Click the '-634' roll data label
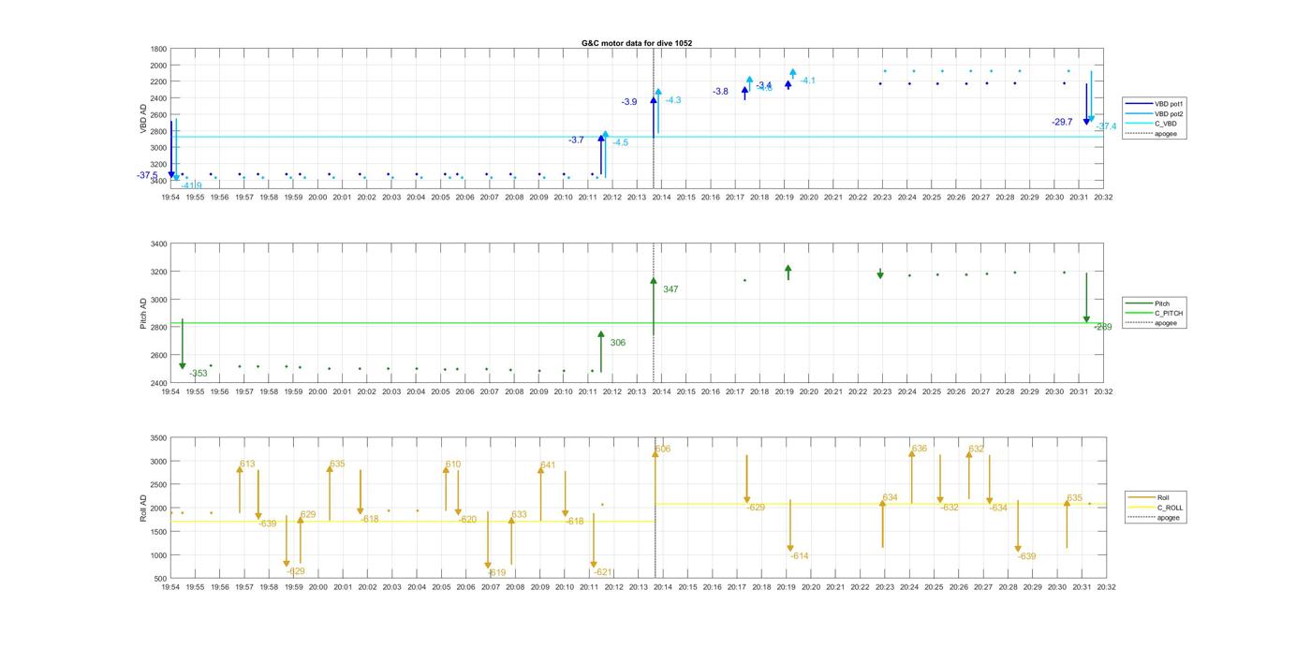 click(998, 508)
